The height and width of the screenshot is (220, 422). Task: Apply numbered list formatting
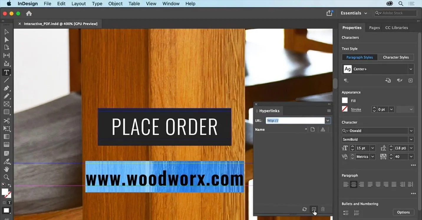tap(357, 213)
